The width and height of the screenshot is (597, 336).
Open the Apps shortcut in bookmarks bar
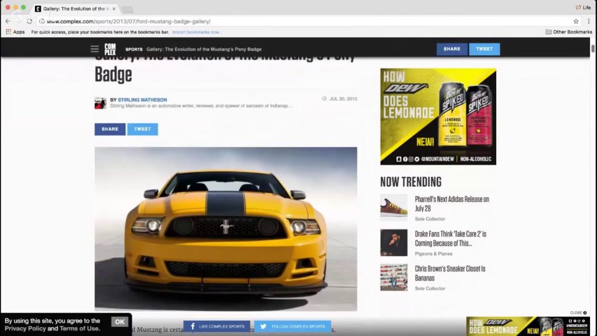(15, 32)
